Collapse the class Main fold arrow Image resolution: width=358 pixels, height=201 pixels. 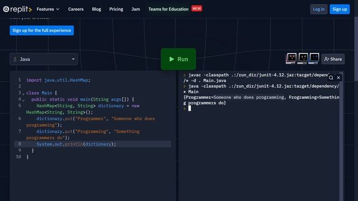[23, 94]
